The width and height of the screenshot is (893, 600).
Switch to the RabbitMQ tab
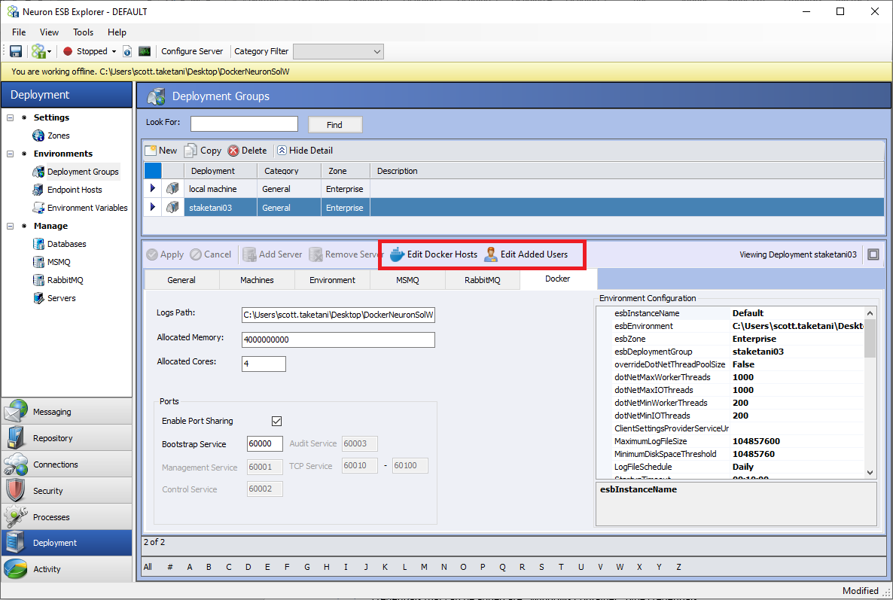point(483,280)
